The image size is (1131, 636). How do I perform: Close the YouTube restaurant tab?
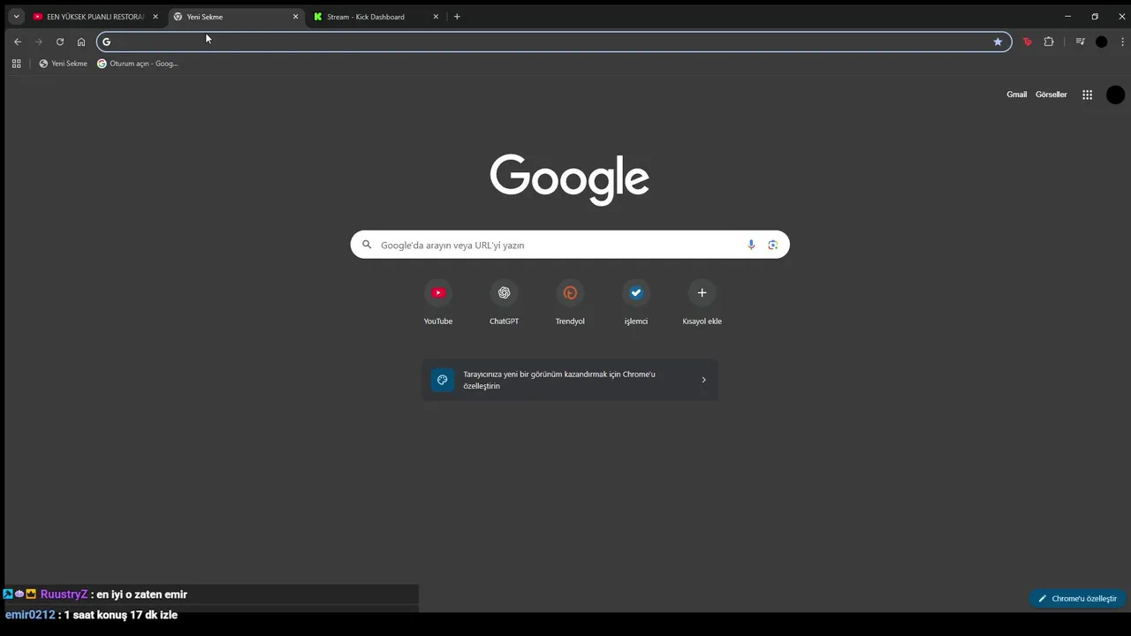point(156,17)
